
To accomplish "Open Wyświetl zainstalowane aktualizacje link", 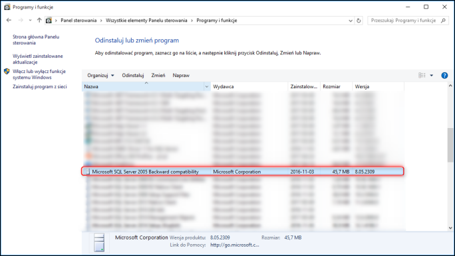I will click(x=38, y=59).
